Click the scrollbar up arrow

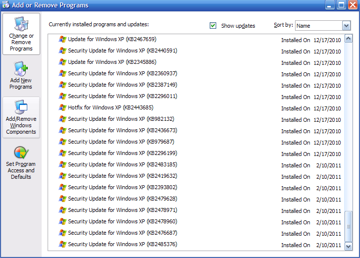(348, 39)
